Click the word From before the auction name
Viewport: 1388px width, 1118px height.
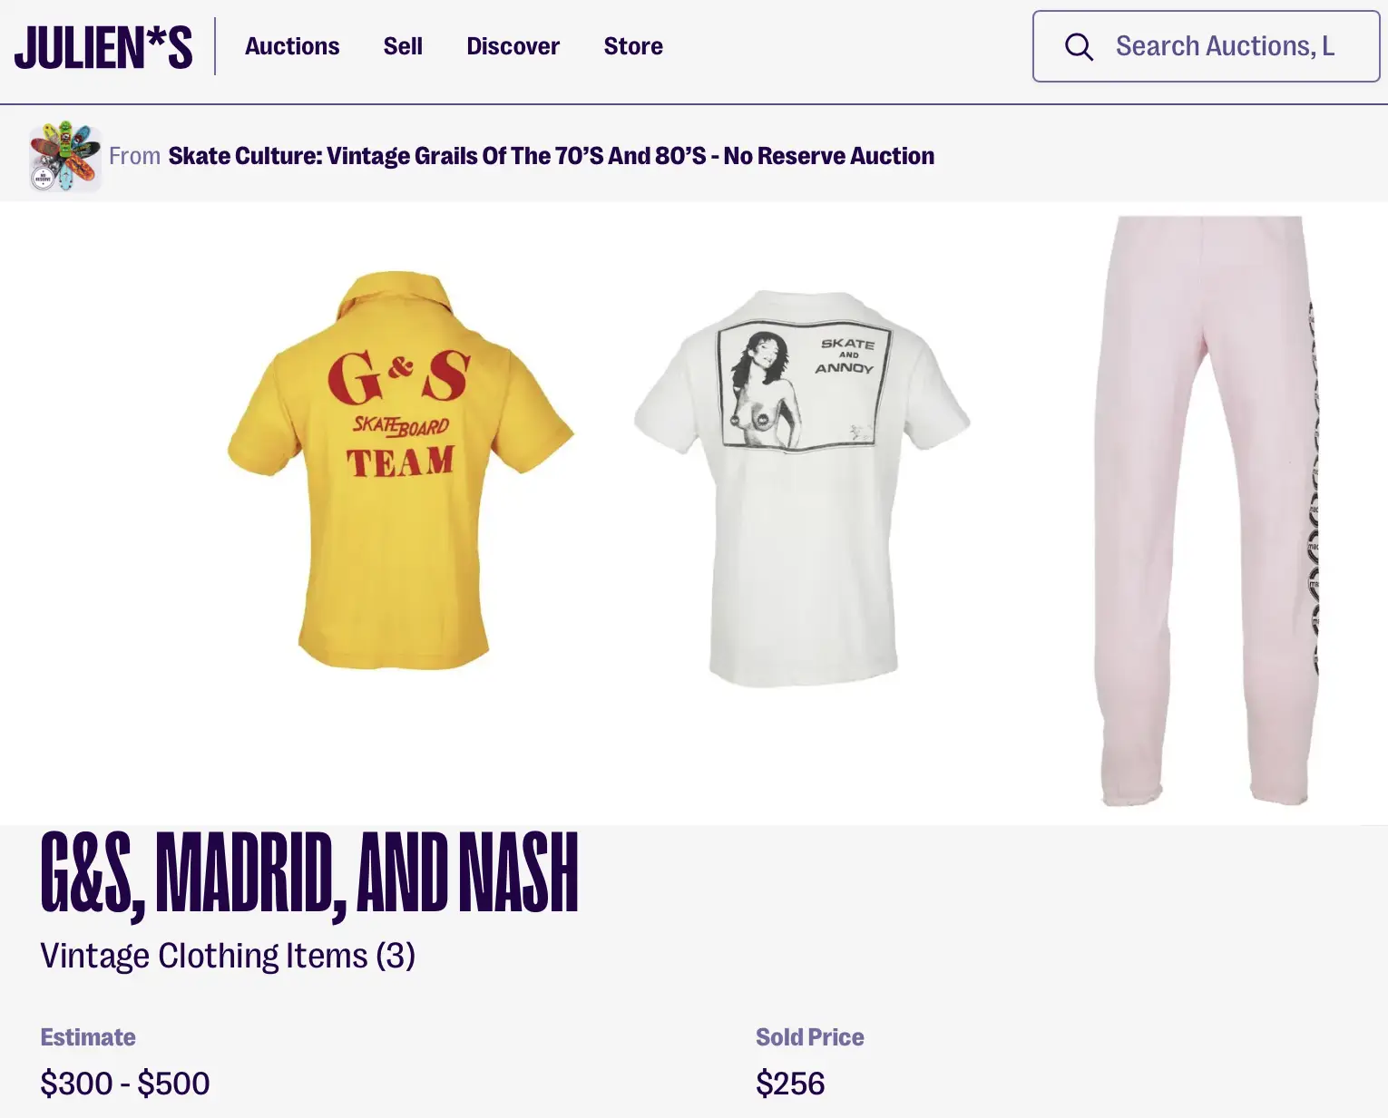(x=134, y=156)
